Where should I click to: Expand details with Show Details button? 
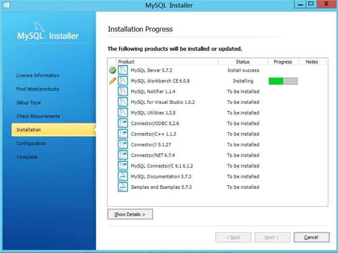[x=130, y=214]
